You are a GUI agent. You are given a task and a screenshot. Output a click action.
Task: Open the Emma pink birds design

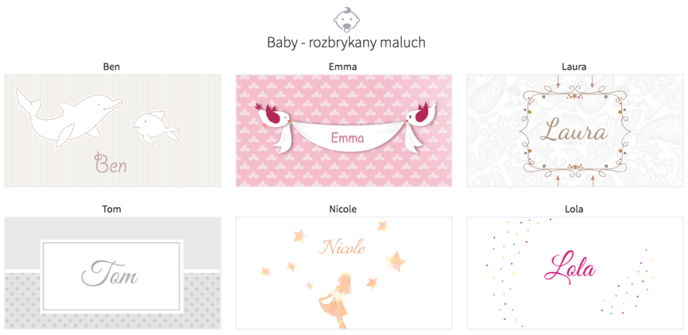click(343, 131)
